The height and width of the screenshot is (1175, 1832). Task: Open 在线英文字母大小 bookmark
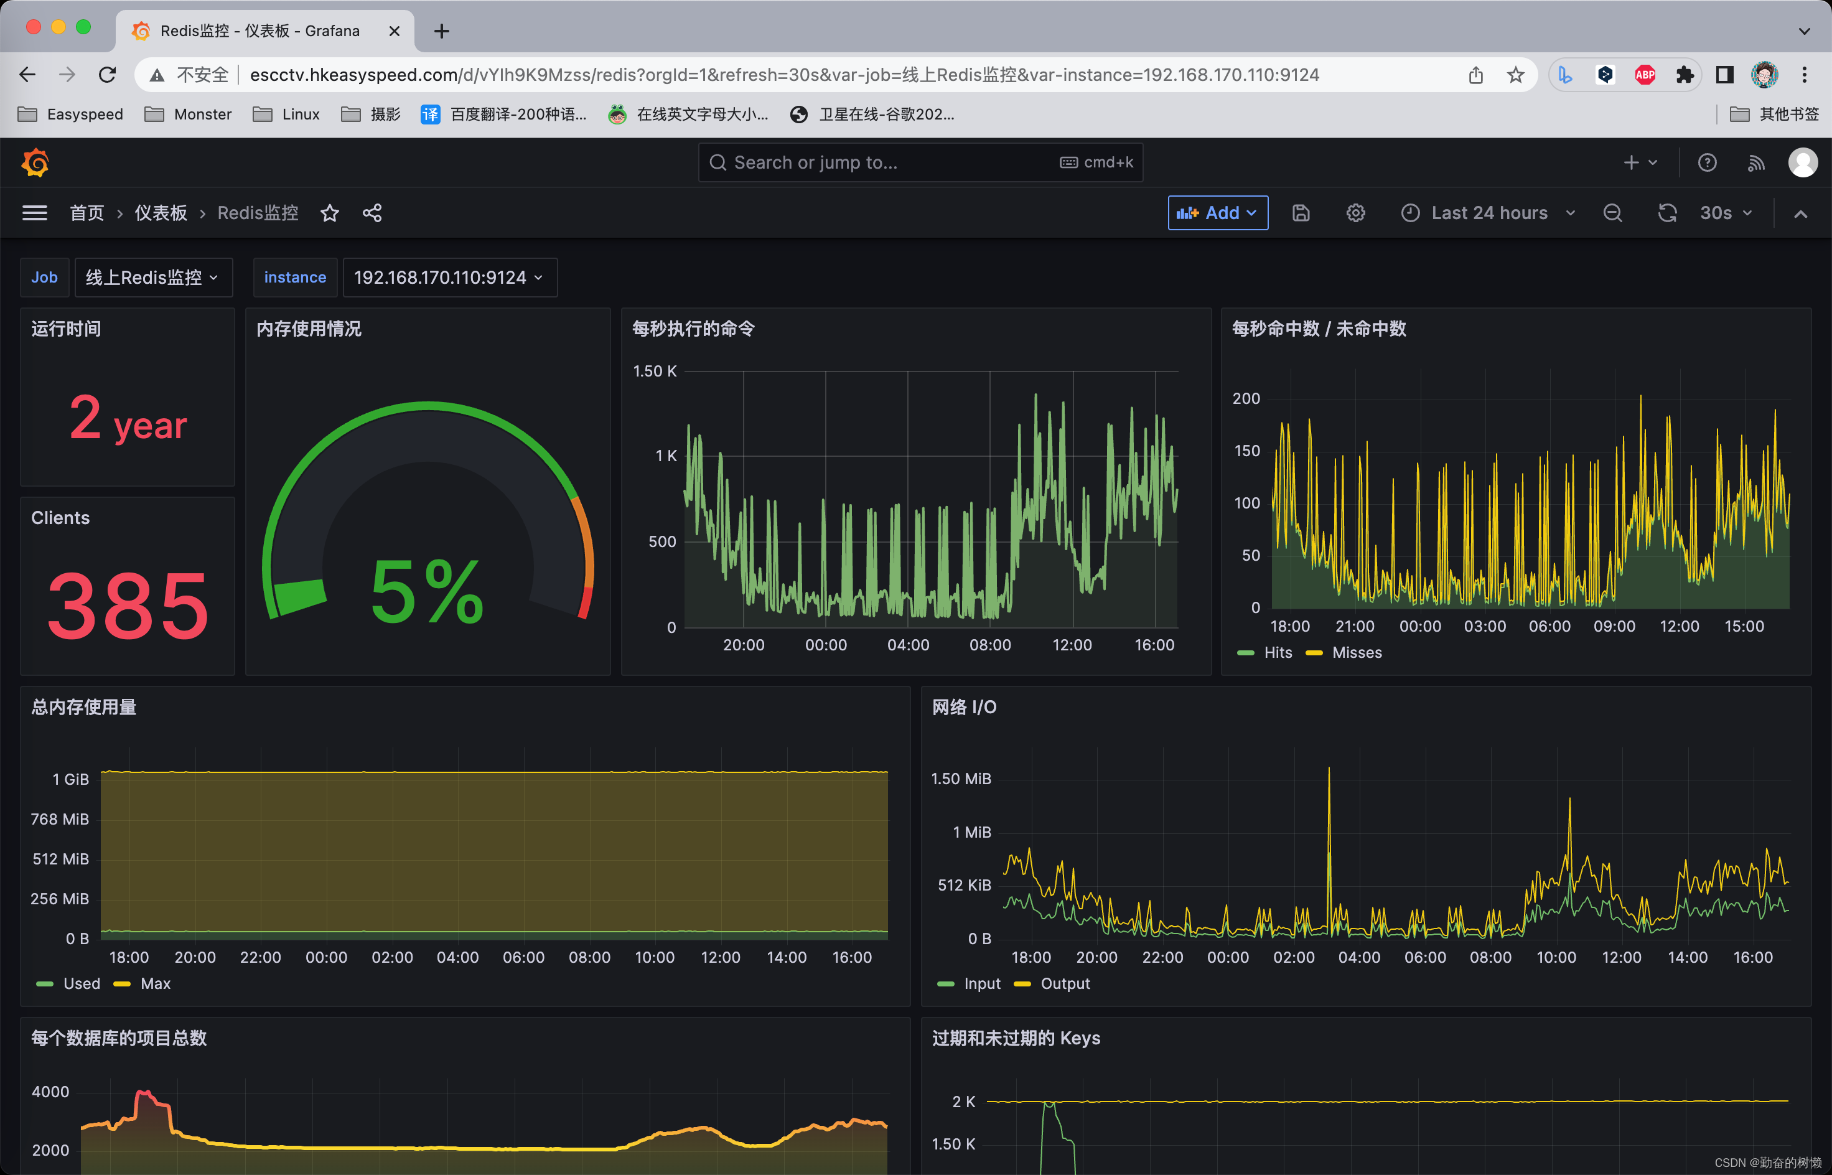coord(688,115)
